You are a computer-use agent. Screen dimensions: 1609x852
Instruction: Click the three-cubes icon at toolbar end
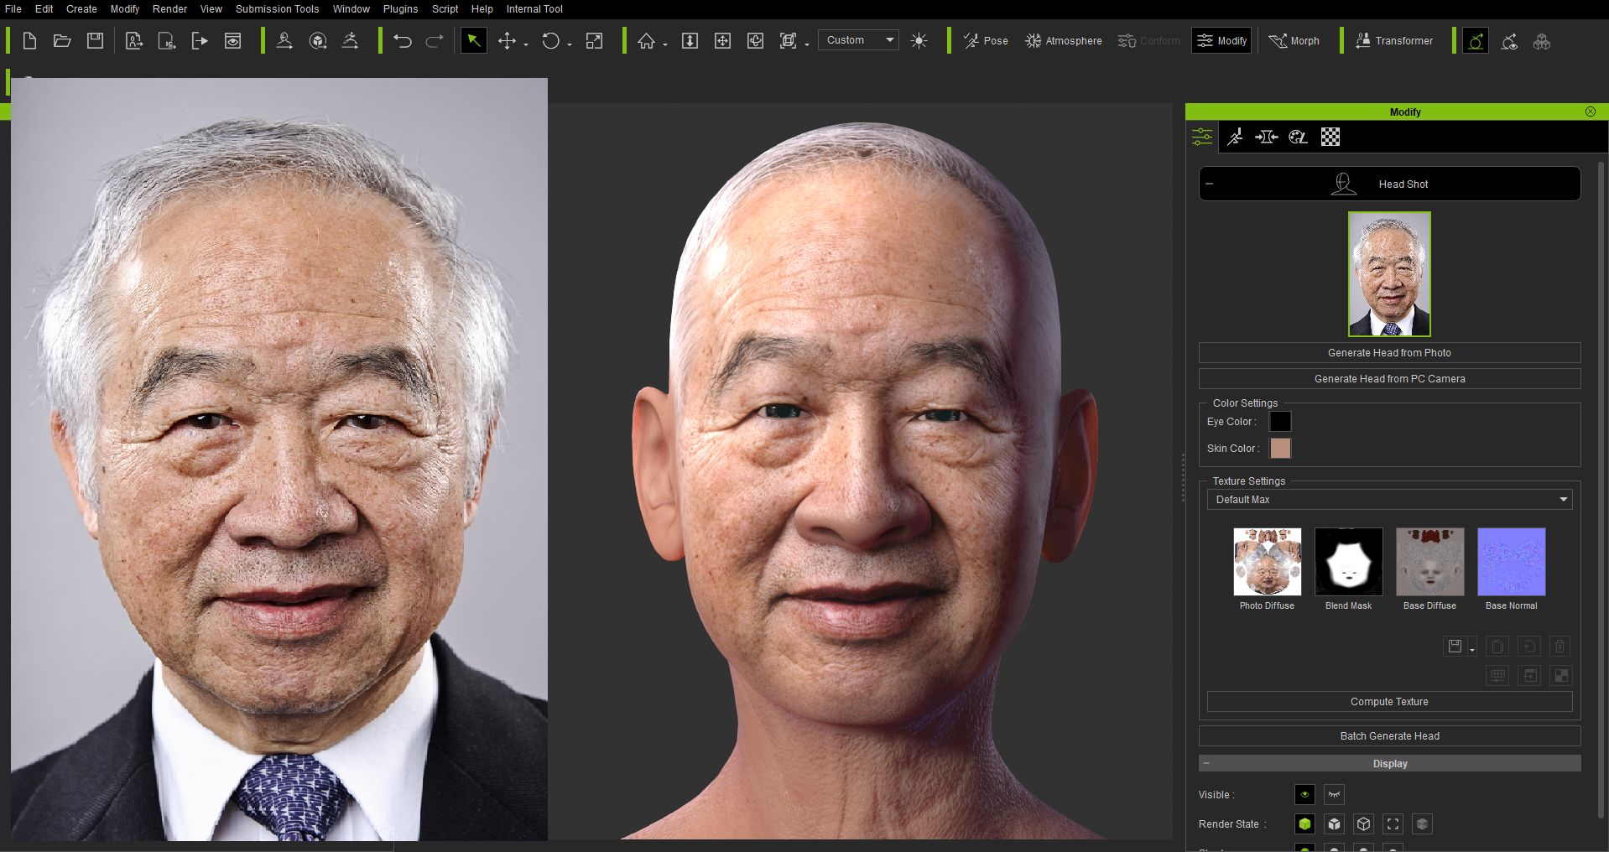point(1542,40)
